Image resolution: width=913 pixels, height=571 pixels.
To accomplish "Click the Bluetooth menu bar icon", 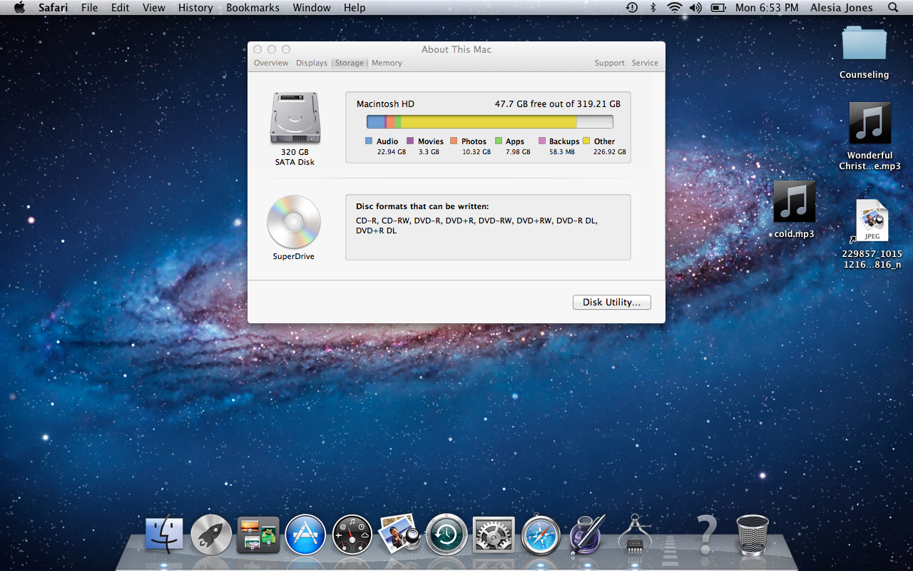I will [653, 8].
